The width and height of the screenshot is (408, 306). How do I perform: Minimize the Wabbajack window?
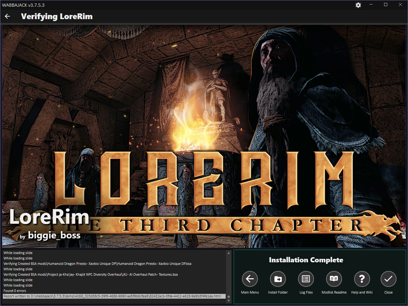click(371, 5)
